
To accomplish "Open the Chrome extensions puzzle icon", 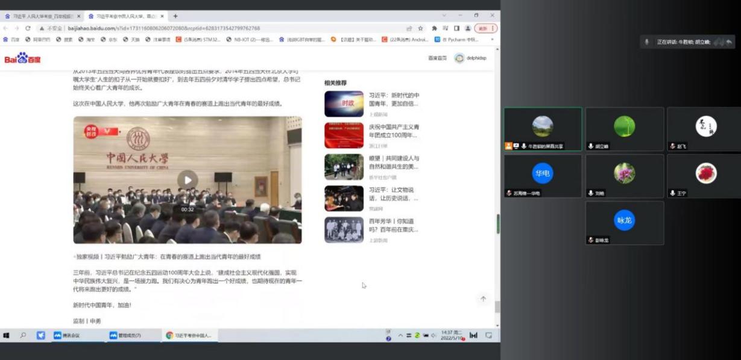I will click(x=434, y=28).
